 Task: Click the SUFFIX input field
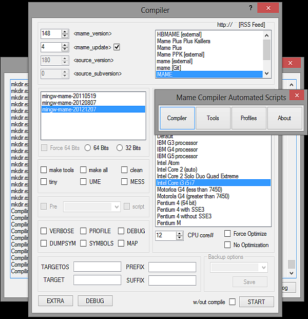(172, 280)
